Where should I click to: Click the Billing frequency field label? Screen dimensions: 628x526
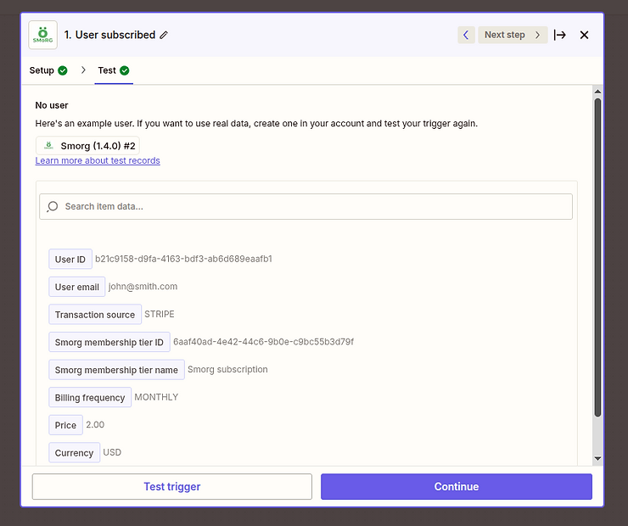(x=90, y=397)
